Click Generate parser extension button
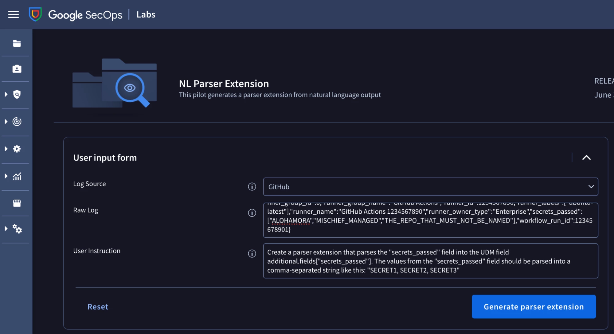 click(x=534, y=307)
